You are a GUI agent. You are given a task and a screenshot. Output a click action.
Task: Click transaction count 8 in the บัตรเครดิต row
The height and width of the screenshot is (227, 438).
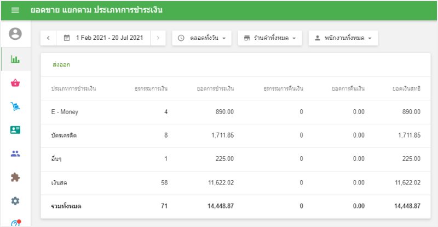pyautogui.click(x=166, y=135)
